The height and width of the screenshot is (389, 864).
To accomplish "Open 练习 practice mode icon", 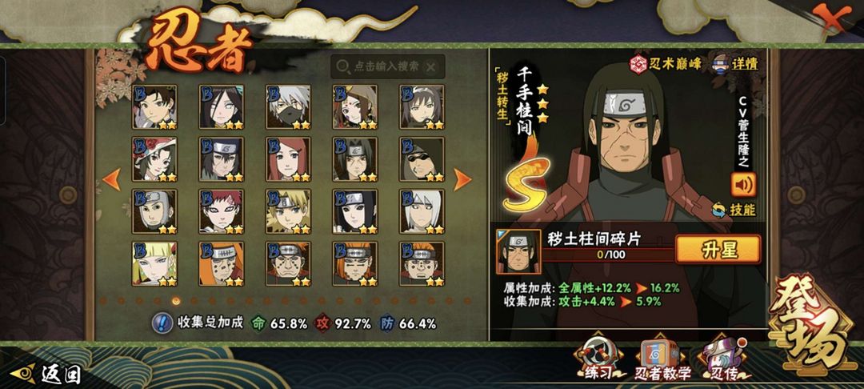I will click(x=598, y=357).
